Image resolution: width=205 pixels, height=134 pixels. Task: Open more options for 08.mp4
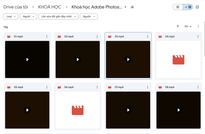[x=198, y=87]
